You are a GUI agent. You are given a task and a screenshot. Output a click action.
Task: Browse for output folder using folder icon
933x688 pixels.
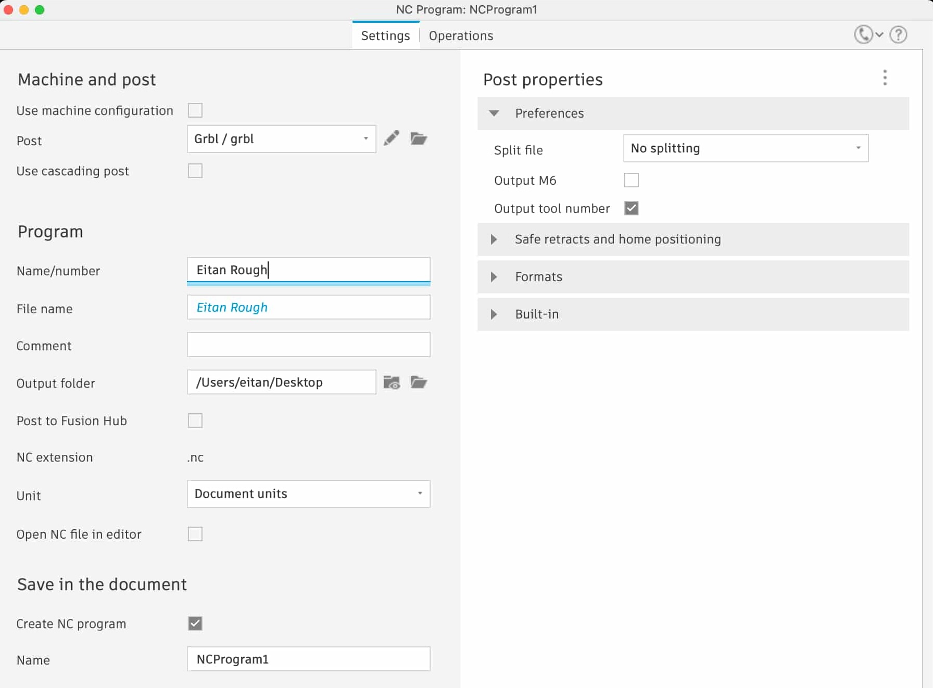tap(419, 383)
